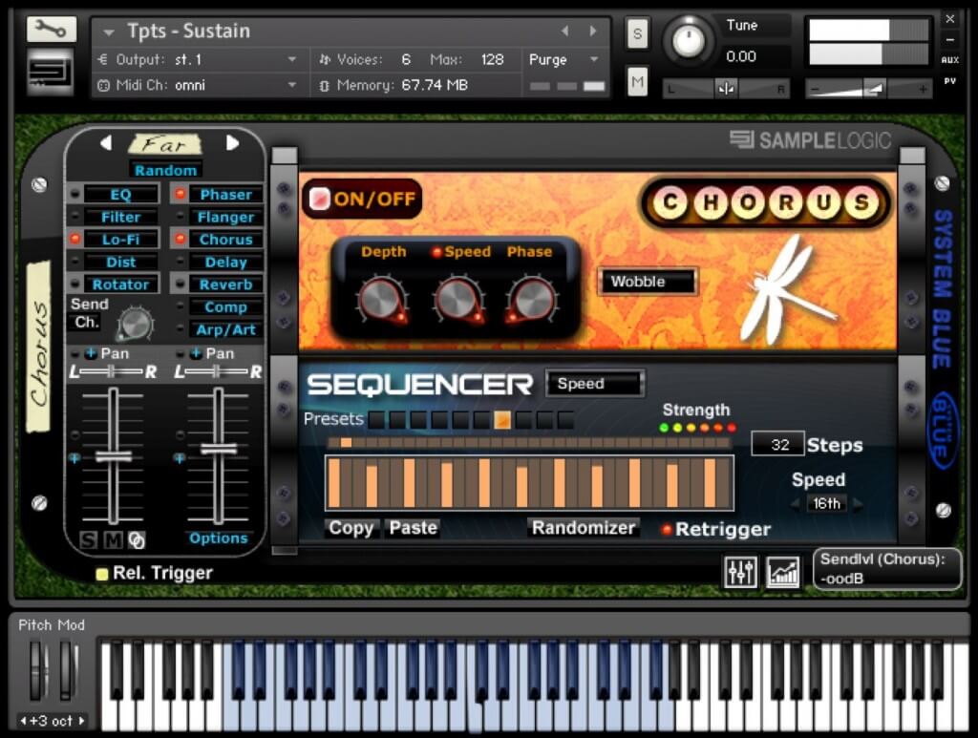Viewport: 978px width, 738px height.
Task: Open the instrument name dropdown arrow
Action: pos(109,32)
